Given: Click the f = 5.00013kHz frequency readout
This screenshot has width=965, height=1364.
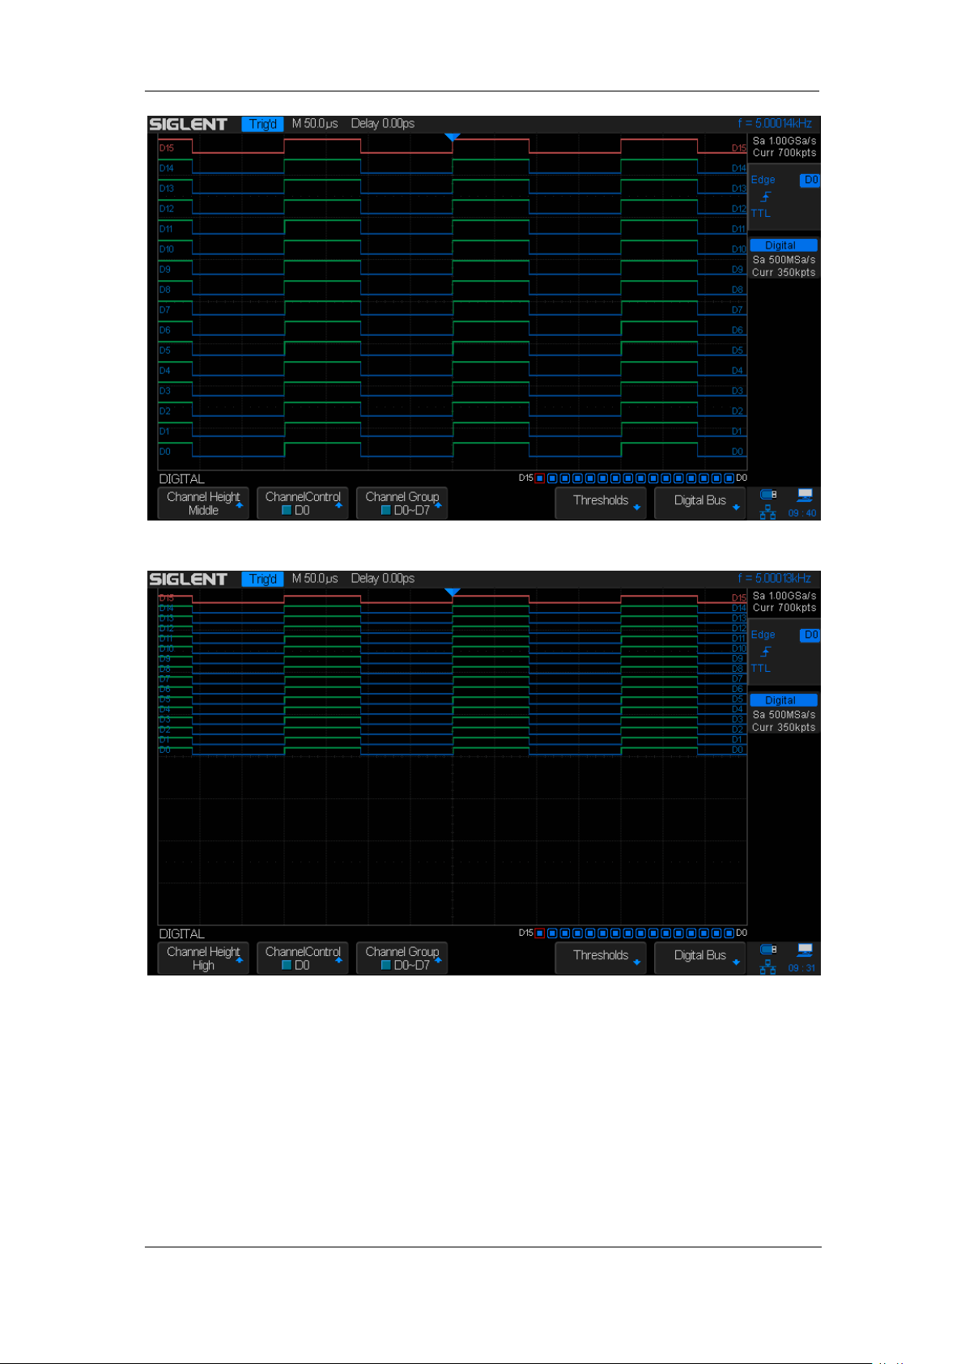Looking at the screenshot, I should pyautogui.click(x=775, y=579).
